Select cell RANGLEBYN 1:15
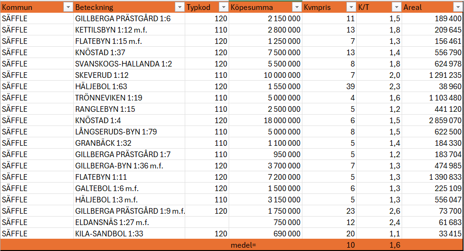464x251 pixels. [x=129, y=109]
